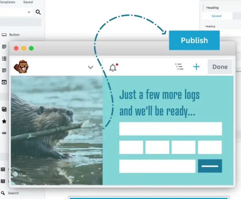
Task: Click the Button module icon
Action: coord(4,35)
